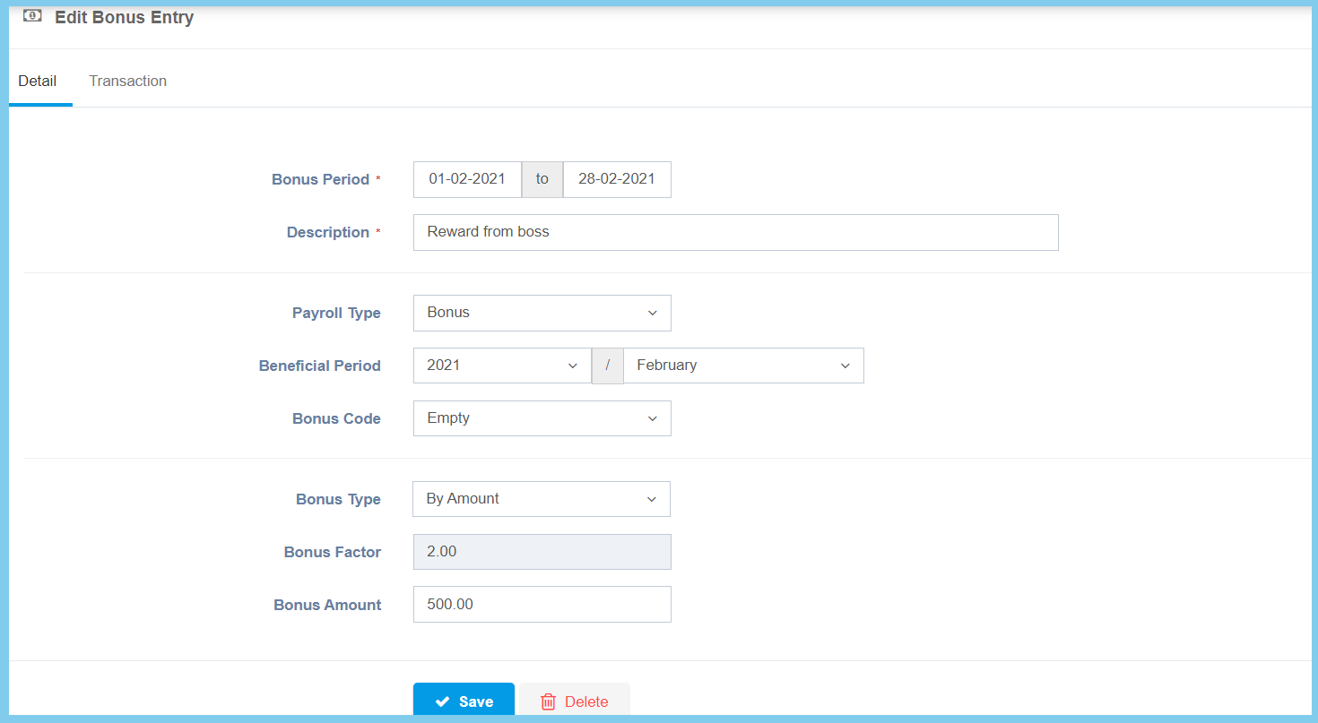The width and height of the screenshot is (1318, 723).
Task: Open the Bonus Type dropdown
Action: [541, 499]
